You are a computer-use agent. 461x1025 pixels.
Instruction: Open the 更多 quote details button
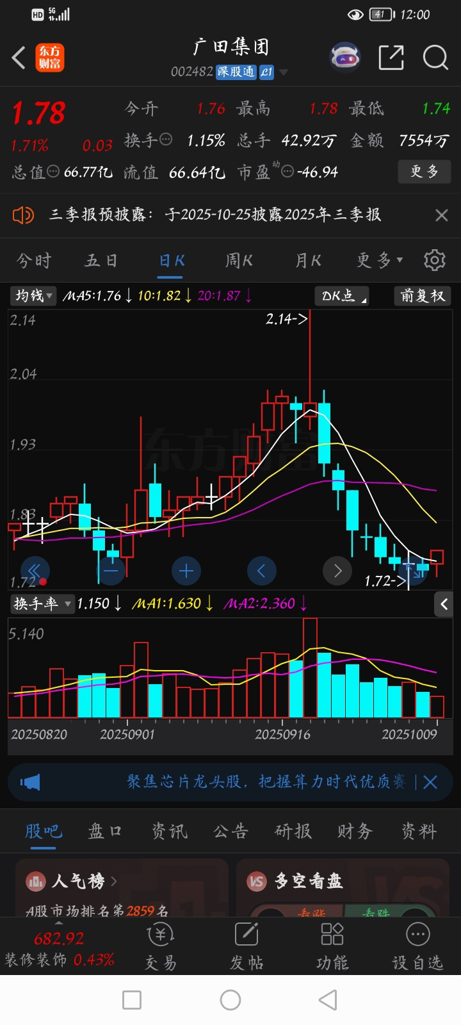point(425,172)
